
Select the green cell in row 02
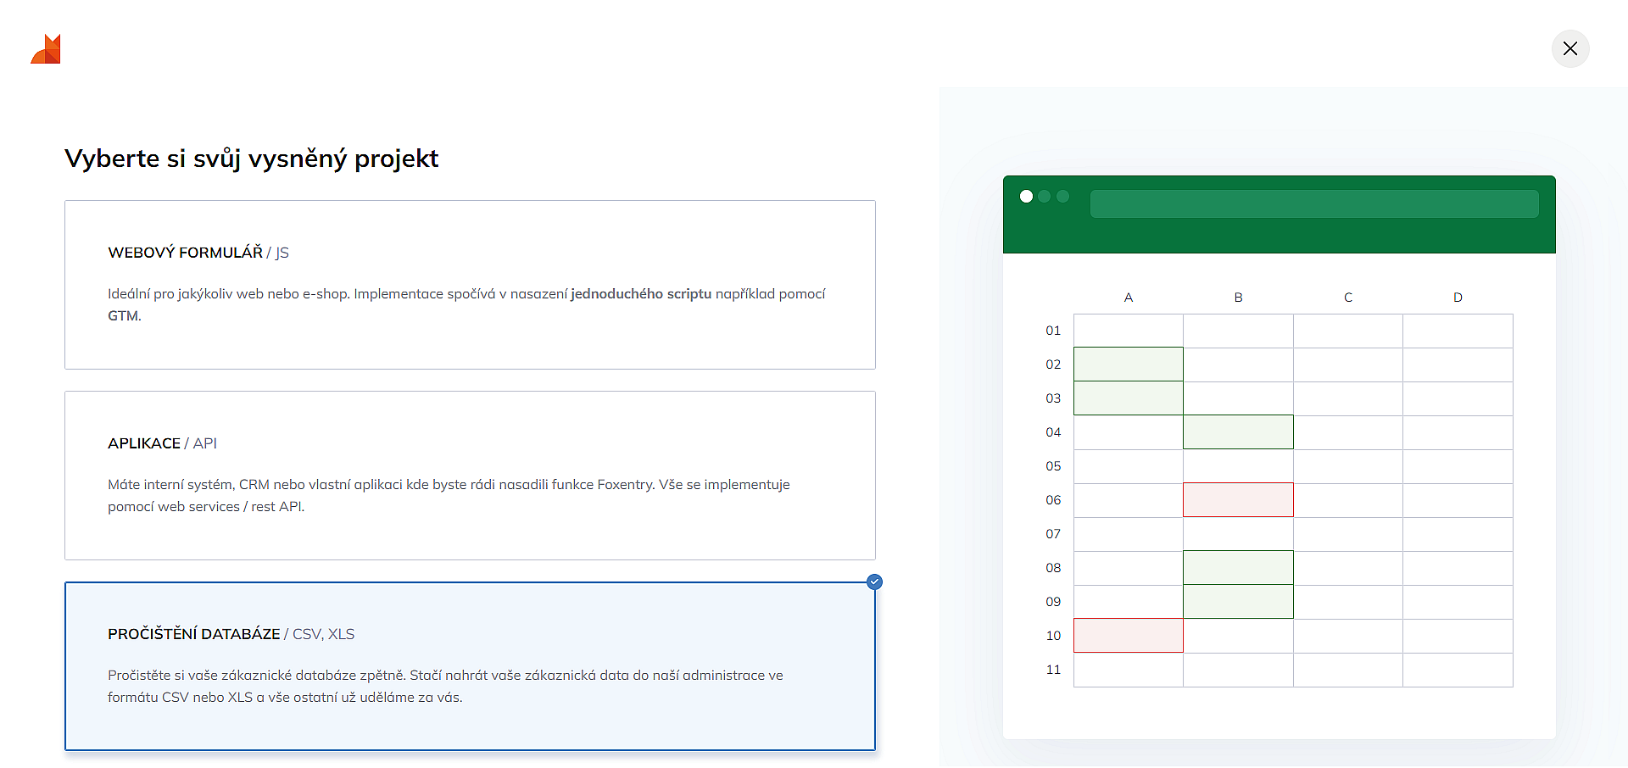[x=1128, y=365]
